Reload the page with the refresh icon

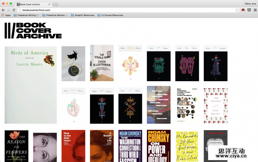click(14, 10)
